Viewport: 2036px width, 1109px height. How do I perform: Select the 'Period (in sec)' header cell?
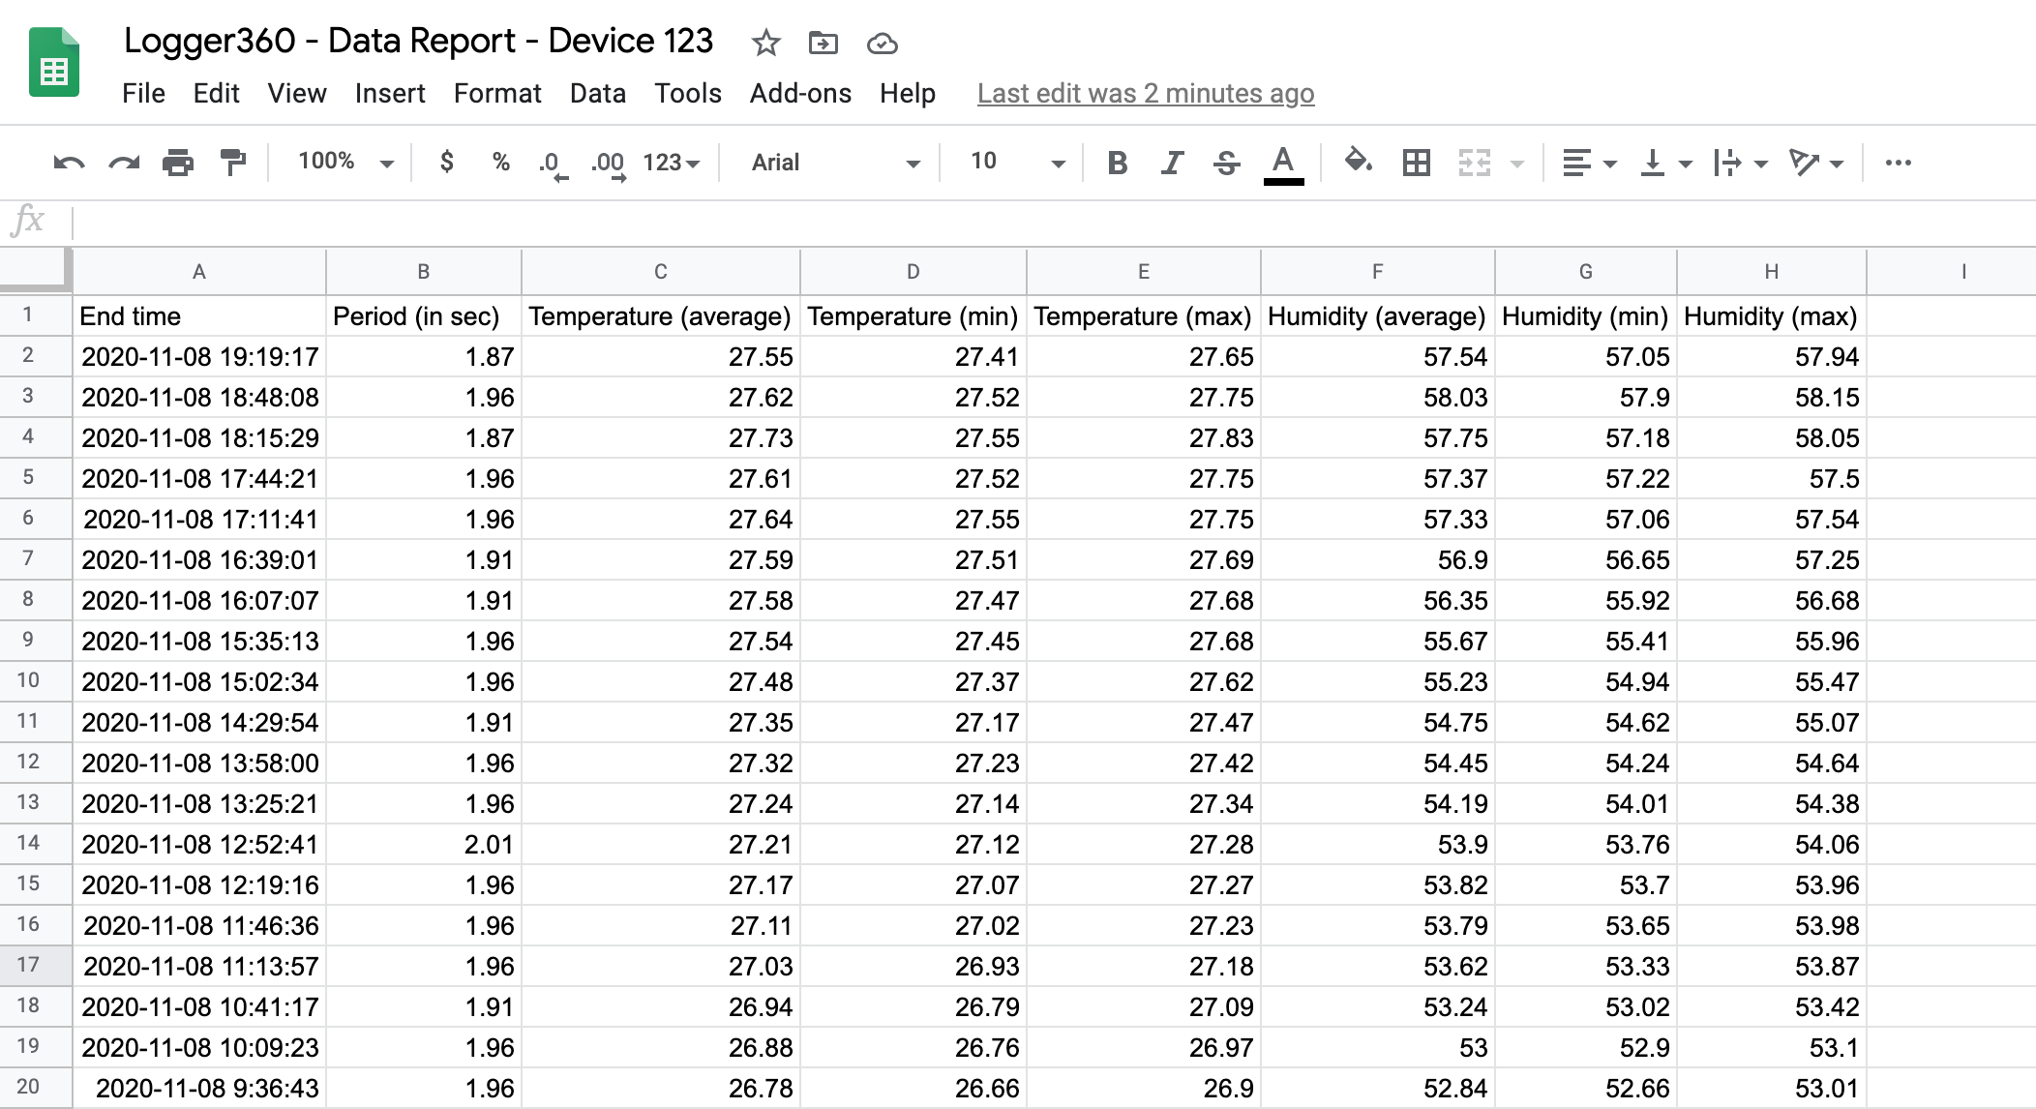coord(424,316)
